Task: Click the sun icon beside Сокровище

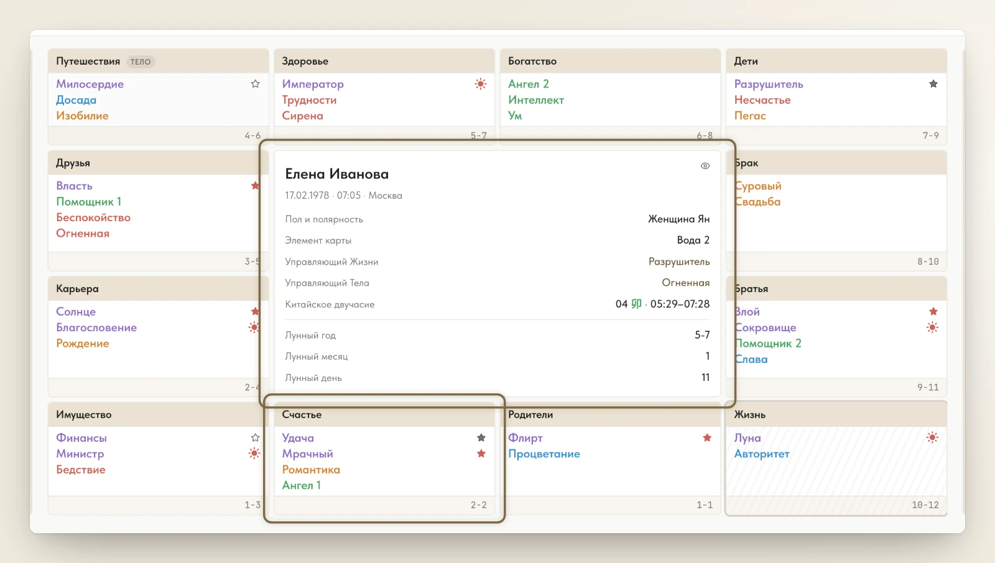Action: [x=932, y=327]
